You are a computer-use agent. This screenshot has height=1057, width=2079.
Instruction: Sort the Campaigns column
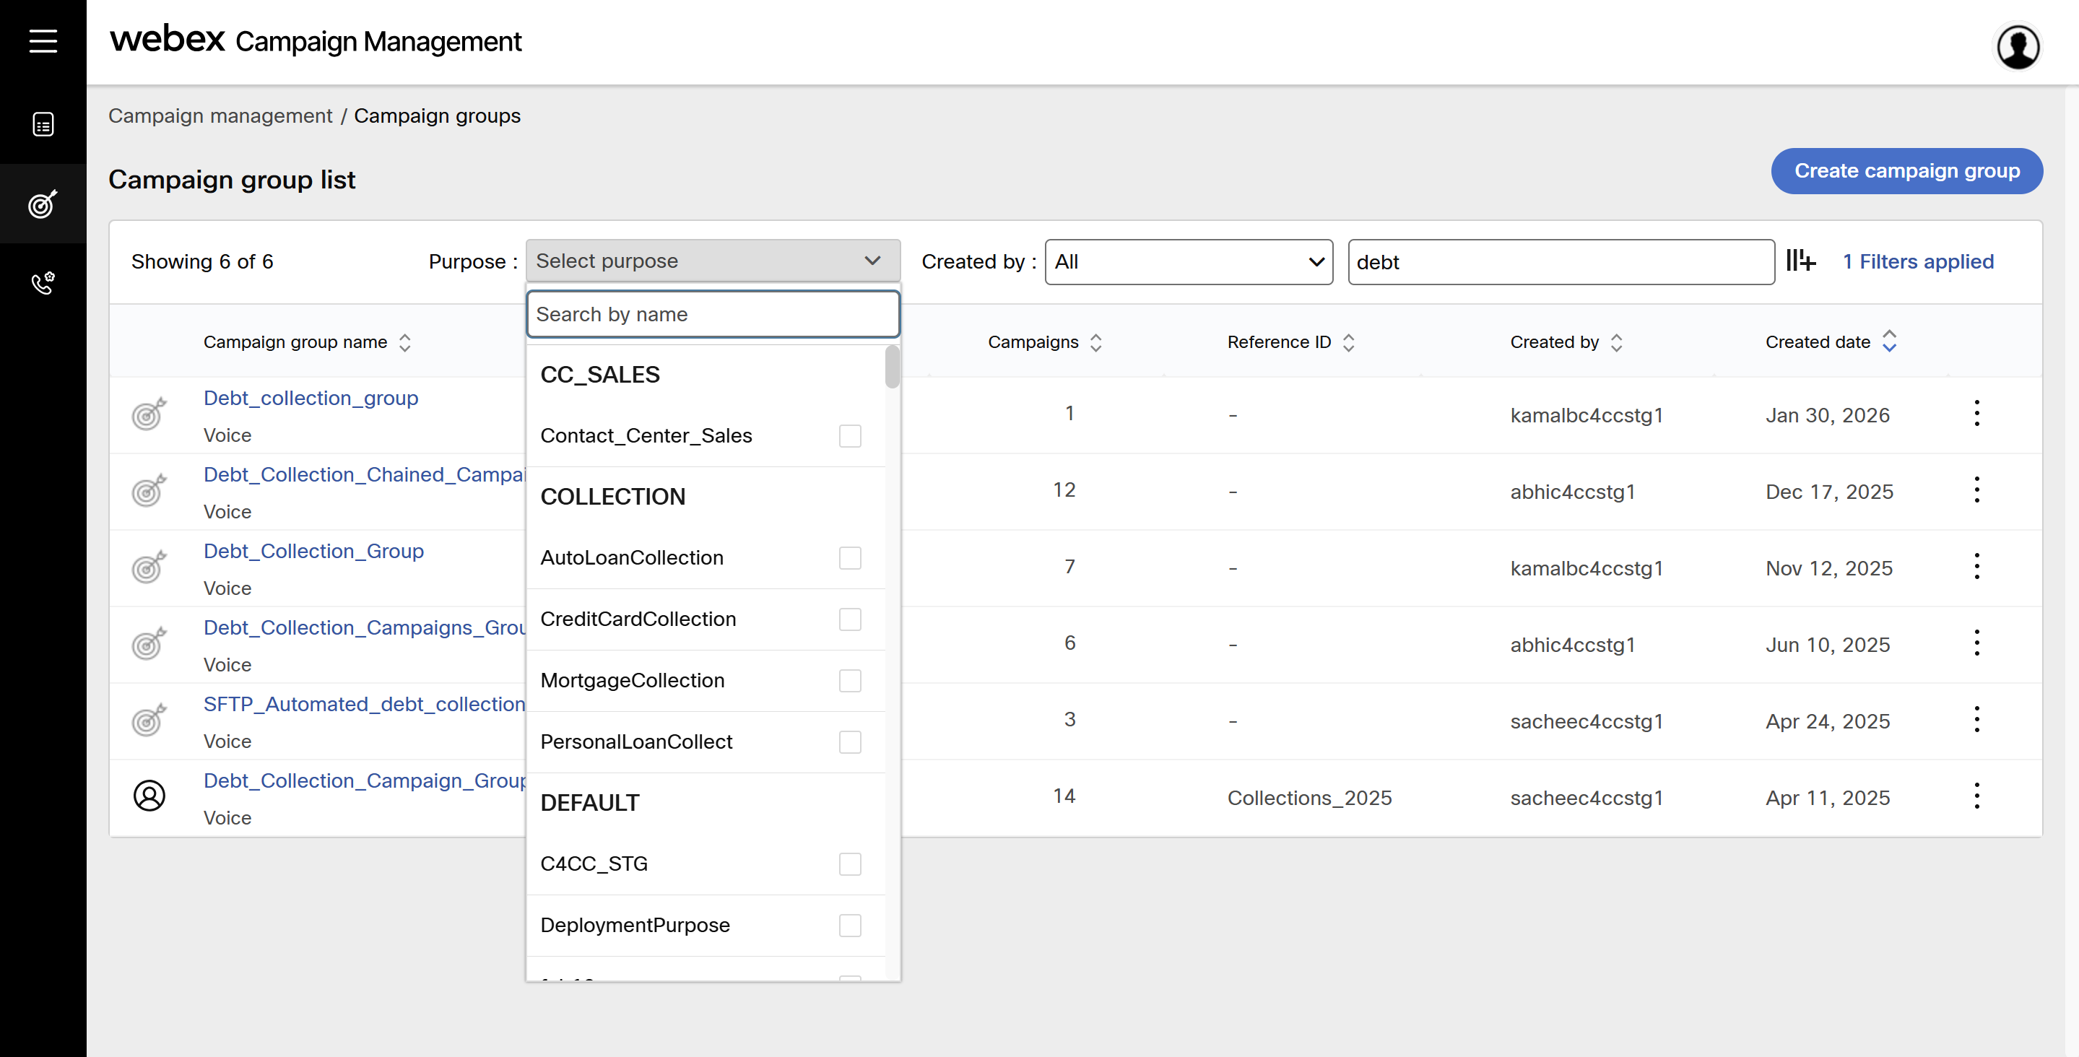pyautogui.click(x=1095, y=342)
